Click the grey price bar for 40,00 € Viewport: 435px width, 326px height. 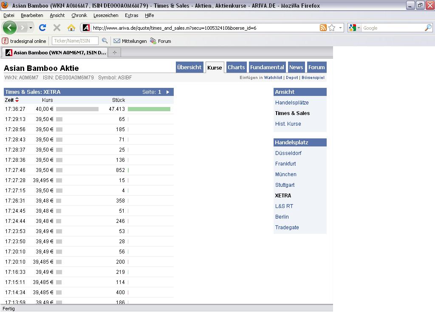(x=77, y=109)
